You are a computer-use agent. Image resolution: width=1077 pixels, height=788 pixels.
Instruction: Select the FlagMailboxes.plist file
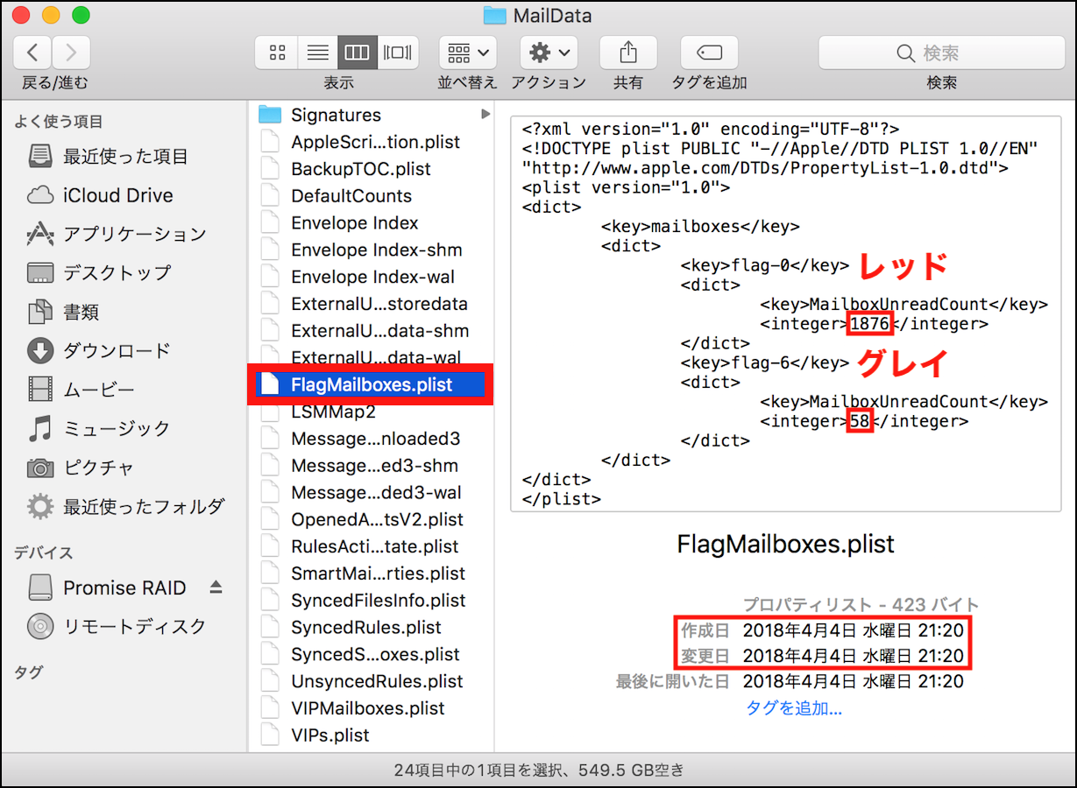click(371, 383)
